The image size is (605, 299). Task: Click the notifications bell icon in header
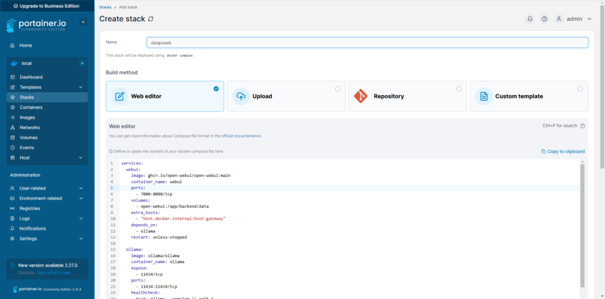tap(530, 19)
